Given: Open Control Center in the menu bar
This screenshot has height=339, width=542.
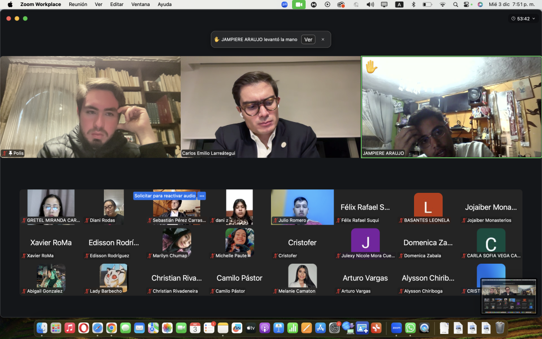Looking at the screenshot, I should (x=468, y=5).
